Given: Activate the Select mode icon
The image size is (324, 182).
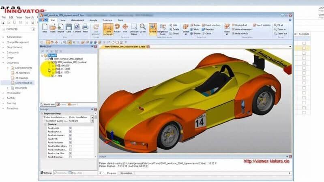Looking at the screenshot, I should pos(153,29).
